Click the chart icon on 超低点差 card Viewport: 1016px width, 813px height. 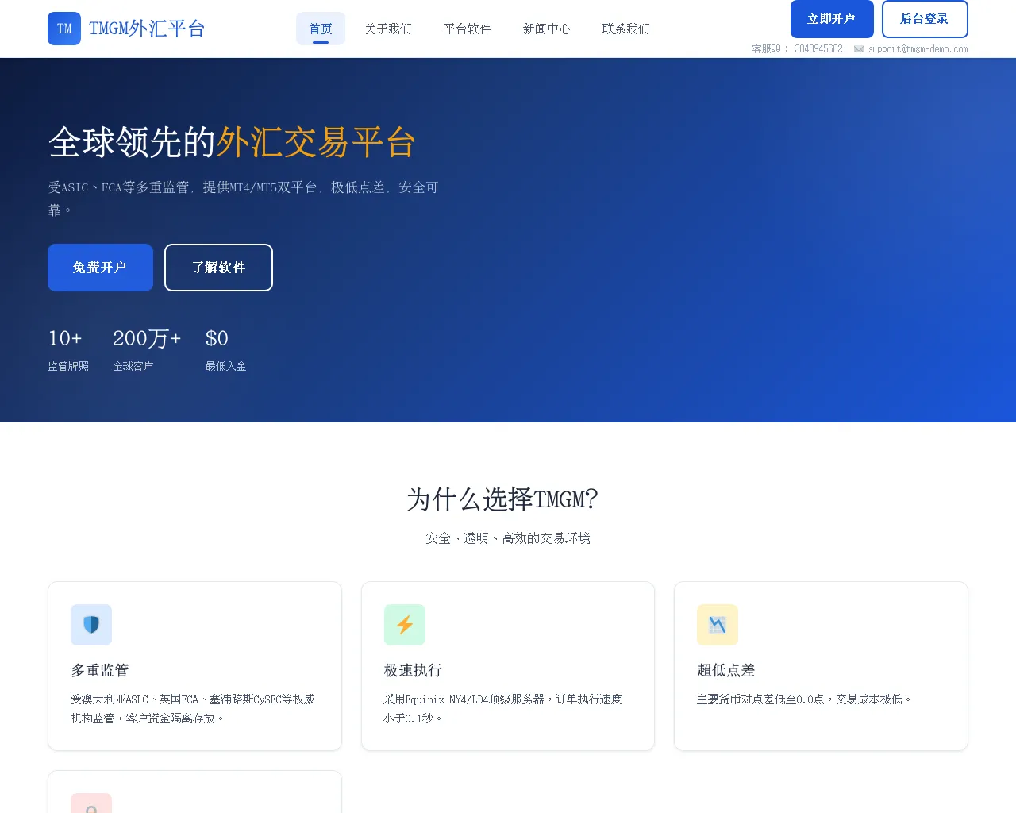click(718, 625)
